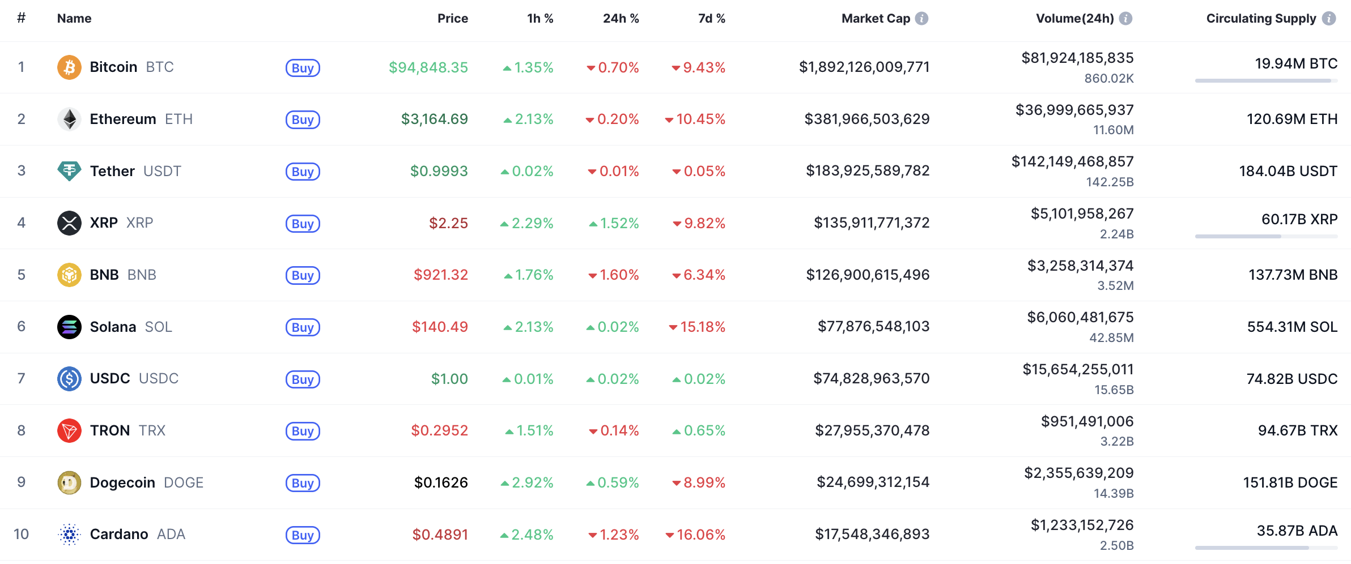Click Cardano's market cap value

point(872,534)
